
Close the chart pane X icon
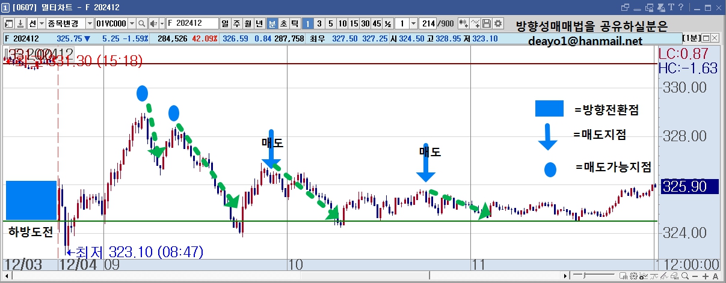716,38
